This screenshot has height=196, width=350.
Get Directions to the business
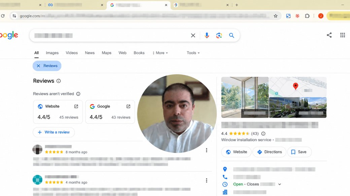click(x=270, y=152)
